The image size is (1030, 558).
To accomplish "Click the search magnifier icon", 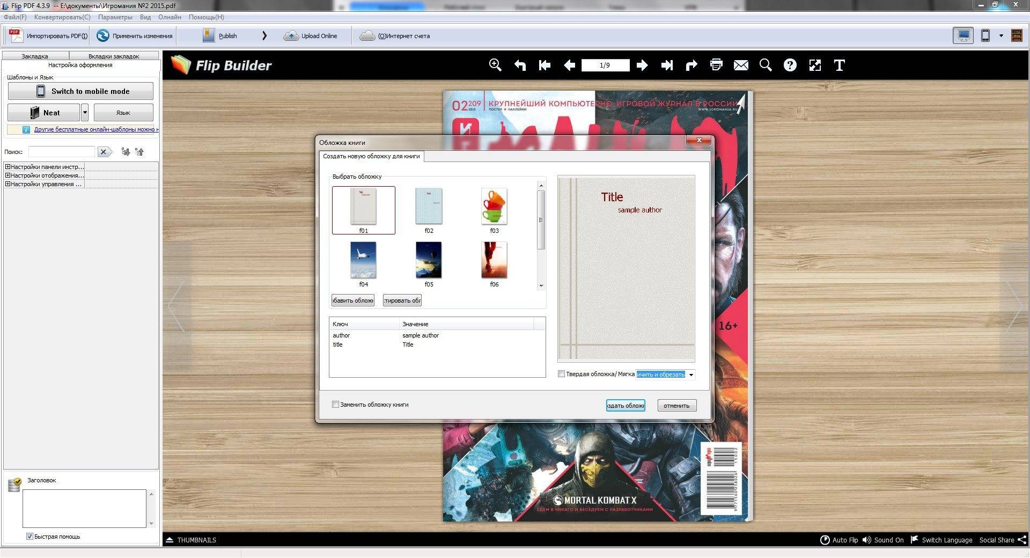I will coord(766,65).
